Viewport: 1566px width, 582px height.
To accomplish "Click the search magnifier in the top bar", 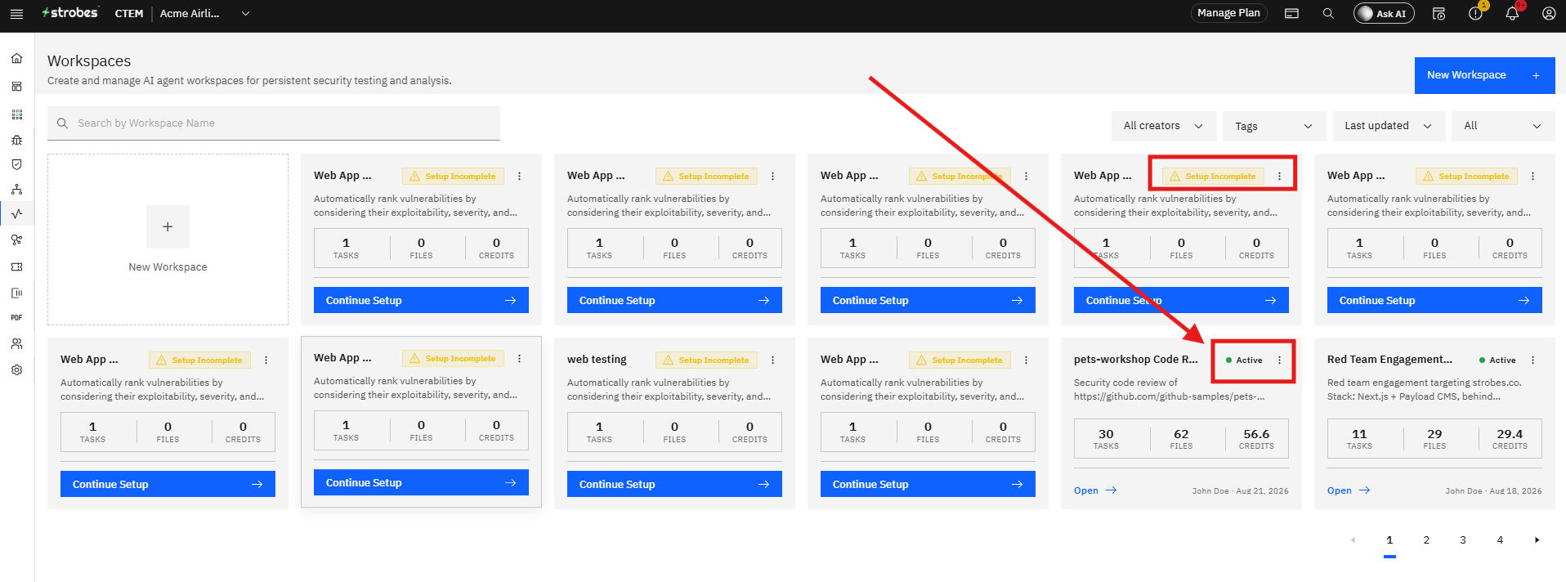I will coord(1328,13).
